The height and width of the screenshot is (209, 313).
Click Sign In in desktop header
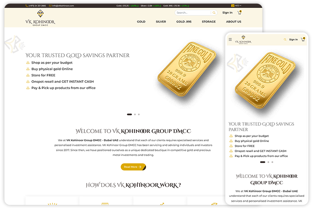(x=227, y=13)
